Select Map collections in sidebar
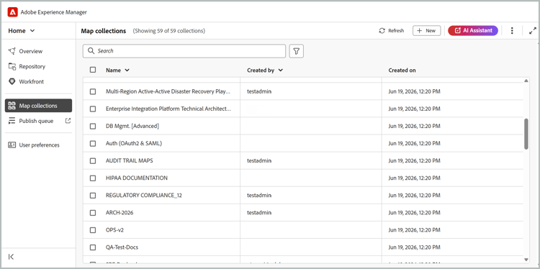 (x=39, y=106)
